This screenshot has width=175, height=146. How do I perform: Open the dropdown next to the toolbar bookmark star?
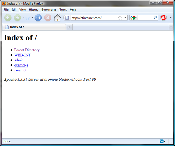(x=32, y=18)
